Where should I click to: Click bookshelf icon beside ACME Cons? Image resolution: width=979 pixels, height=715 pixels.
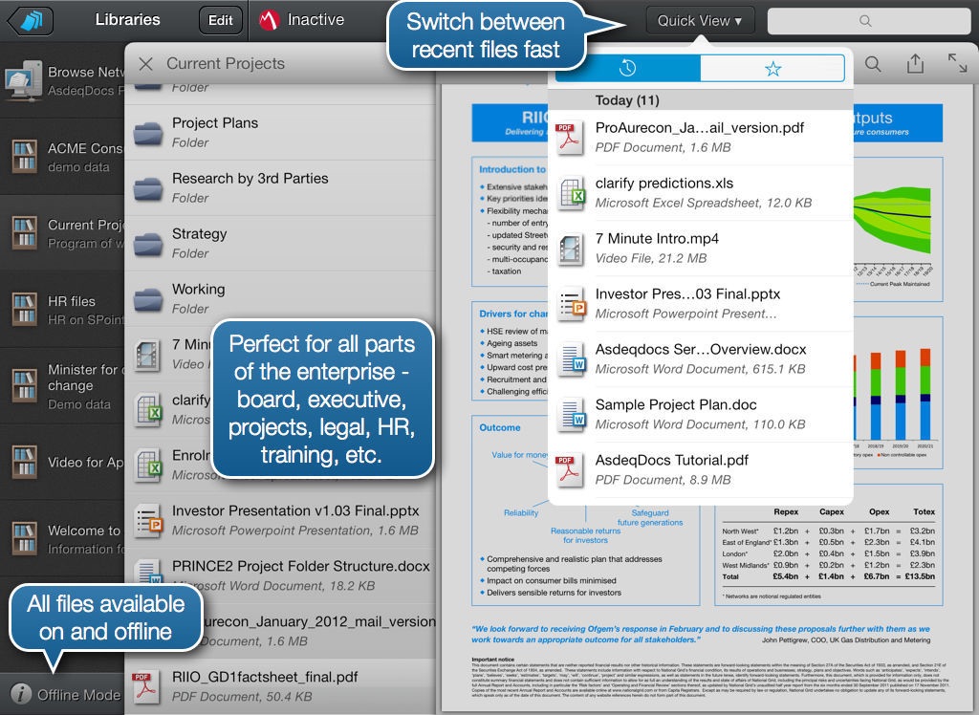click(24, 157)
